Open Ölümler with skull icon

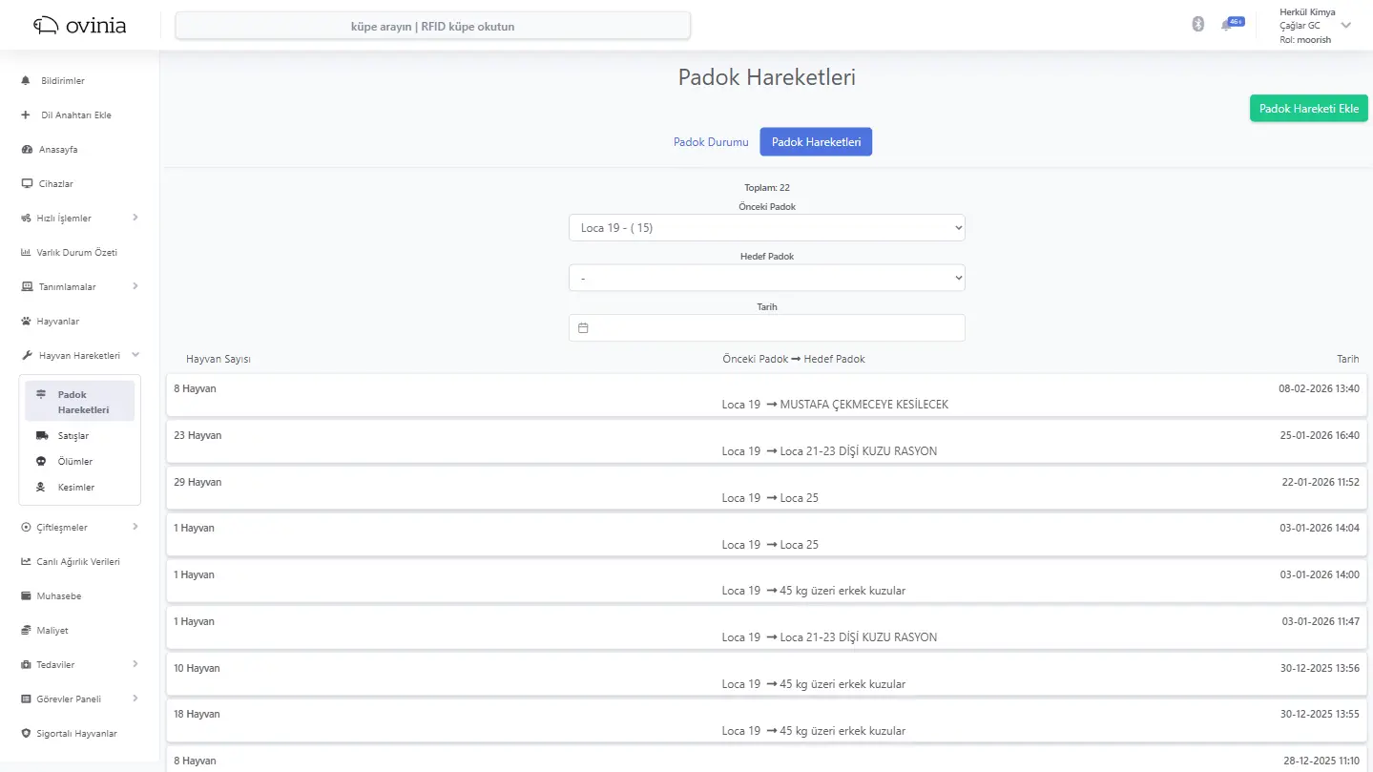point(74,462)
